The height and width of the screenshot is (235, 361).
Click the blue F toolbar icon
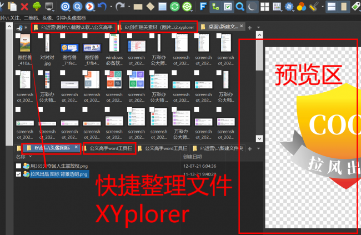click(x=203, y=7)
